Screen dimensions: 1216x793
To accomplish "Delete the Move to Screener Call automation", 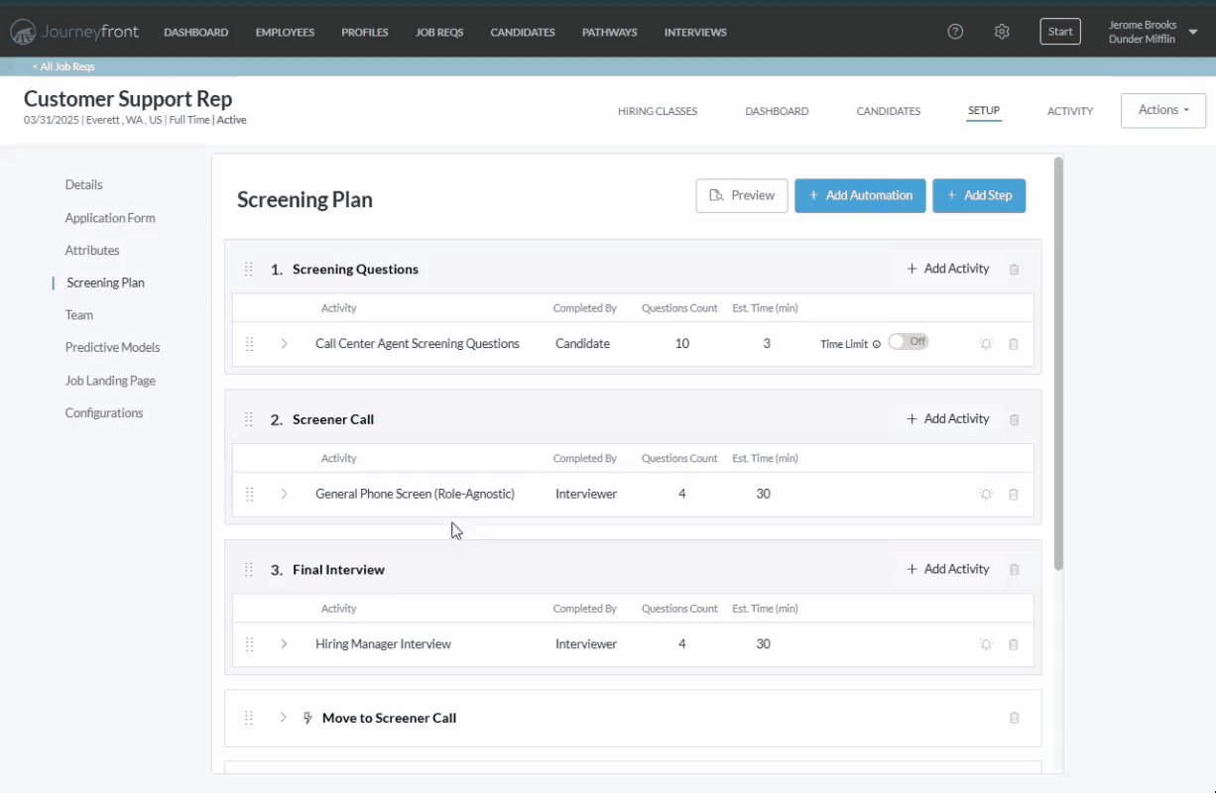I will point(1014,718).
